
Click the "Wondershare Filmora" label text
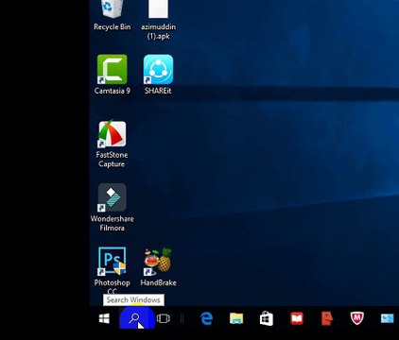(x=112, y=223)
